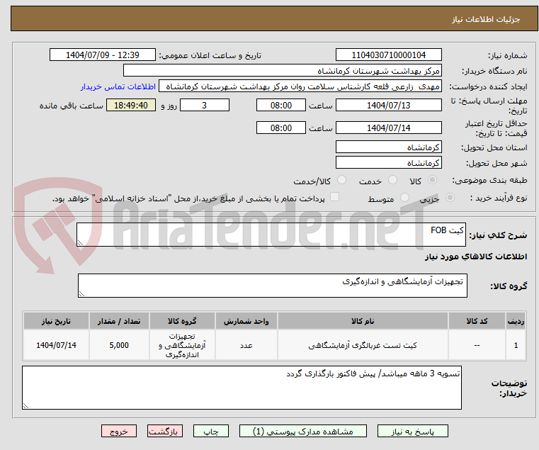539x450 pixels.
Task: Click the کد کالا column header
Action: [x=477, y=321]
